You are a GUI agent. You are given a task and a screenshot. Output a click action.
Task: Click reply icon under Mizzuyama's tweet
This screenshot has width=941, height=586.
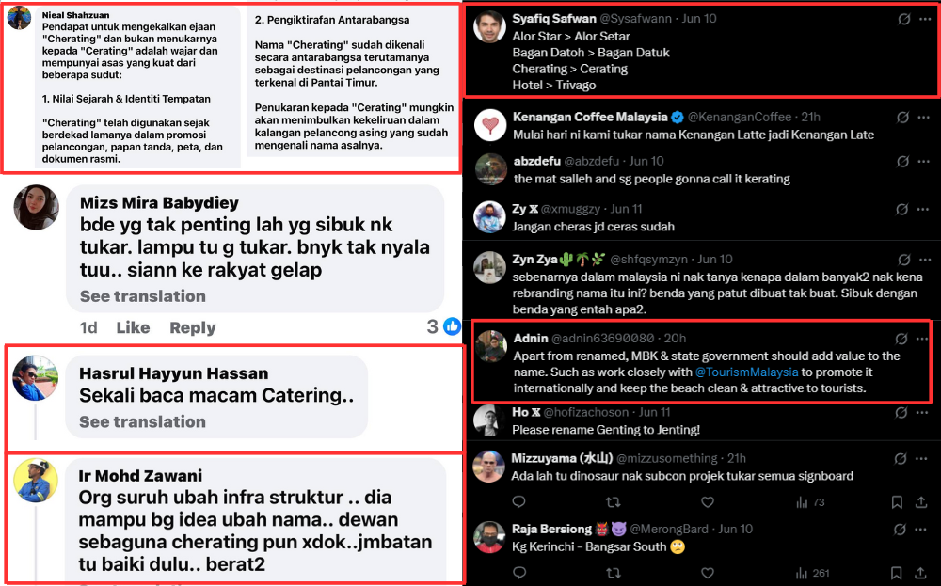[x=519, y=502]
